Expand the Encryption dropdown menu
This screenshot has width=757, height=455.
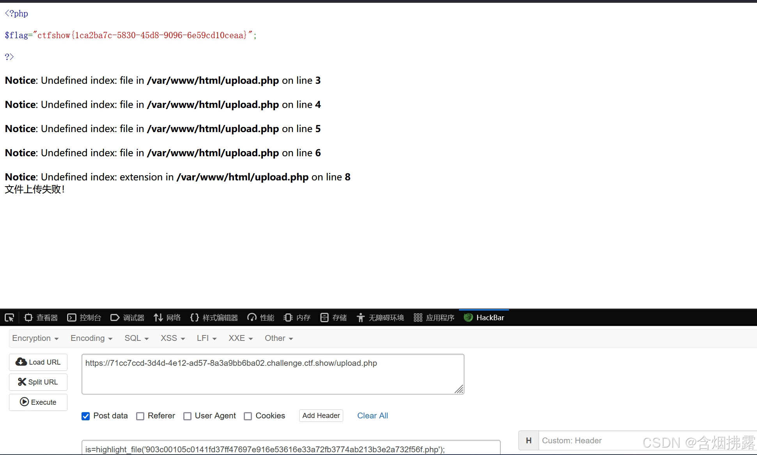[35, 338]
